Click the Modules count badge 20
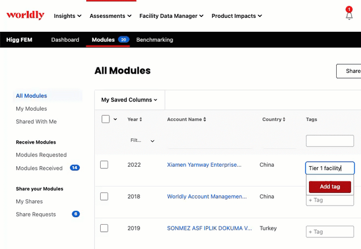361x249 pixels. click(123, 39)
